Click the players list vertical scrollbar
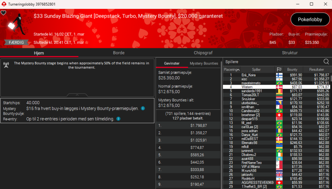 [x=331, y=130]
